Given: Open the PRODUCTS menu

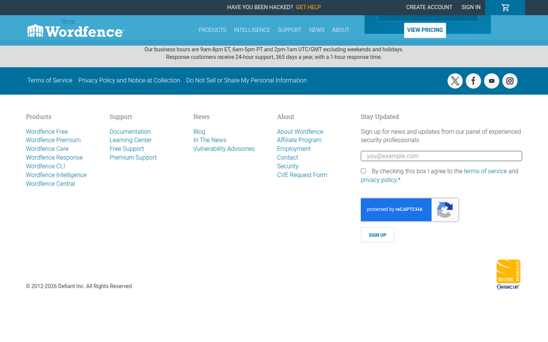Looking at the screenshot, I should (x=212, y=30).
